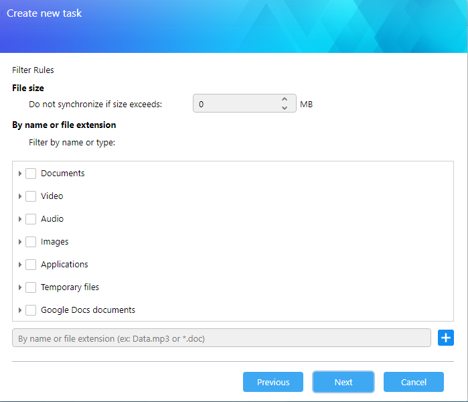The width and height of the screenshot is (468, 402).
Task: Tick the Audio filter checkbox
Action: pyautogui.click(x=31, y=219)
